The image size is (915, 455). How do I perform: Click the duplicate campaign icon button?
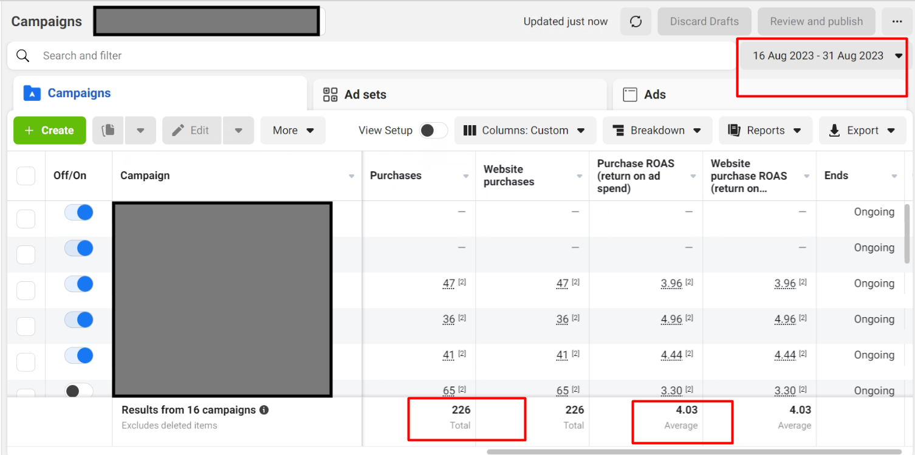pos(108,131)
